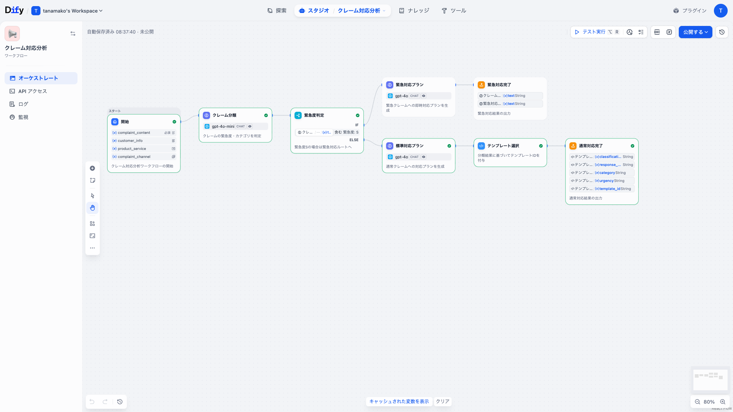This screenshot has height=412, width=733.
Task: Open version history icon beside publish button
Action: click(722, 32)
